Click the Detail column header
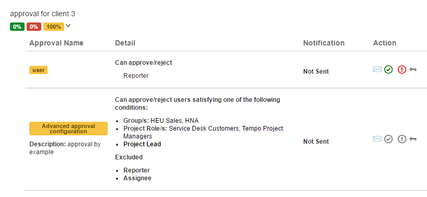427x197 pixels. [125, 43]
